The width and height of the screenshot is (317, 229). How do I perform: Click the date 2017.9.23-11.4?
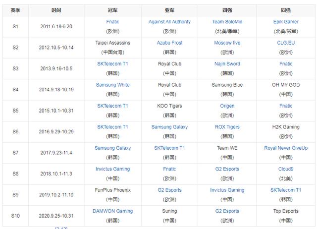pos(56,153)
